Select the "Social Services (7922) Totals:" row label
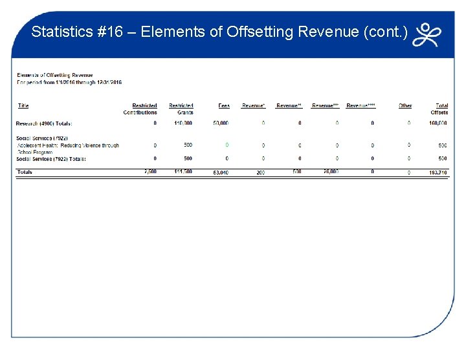Viewport: 466px width, 349px height. point(51,159)
